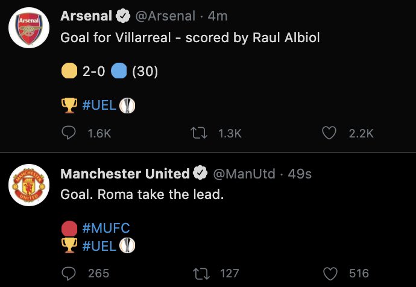Reply to the Manchester United tweet

pyautogui.click(x=69, y=273)
